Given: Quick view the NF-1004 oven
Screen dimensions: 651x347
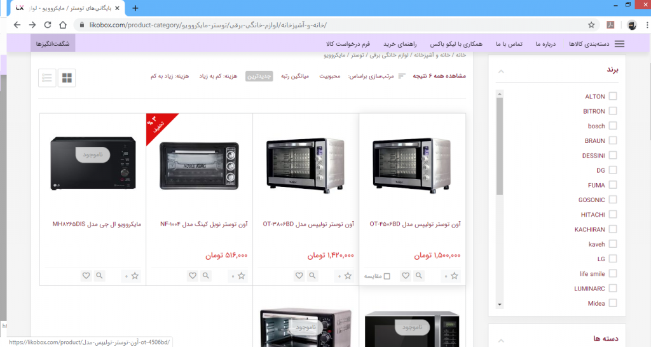Looking at the screenshot, I should (206, 276).
